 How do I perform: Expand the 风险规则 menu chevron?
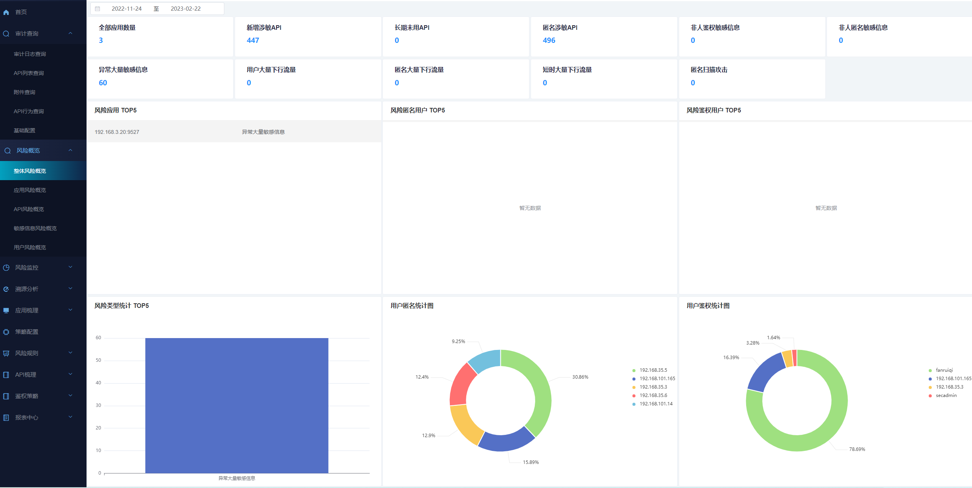coord(70,353)
